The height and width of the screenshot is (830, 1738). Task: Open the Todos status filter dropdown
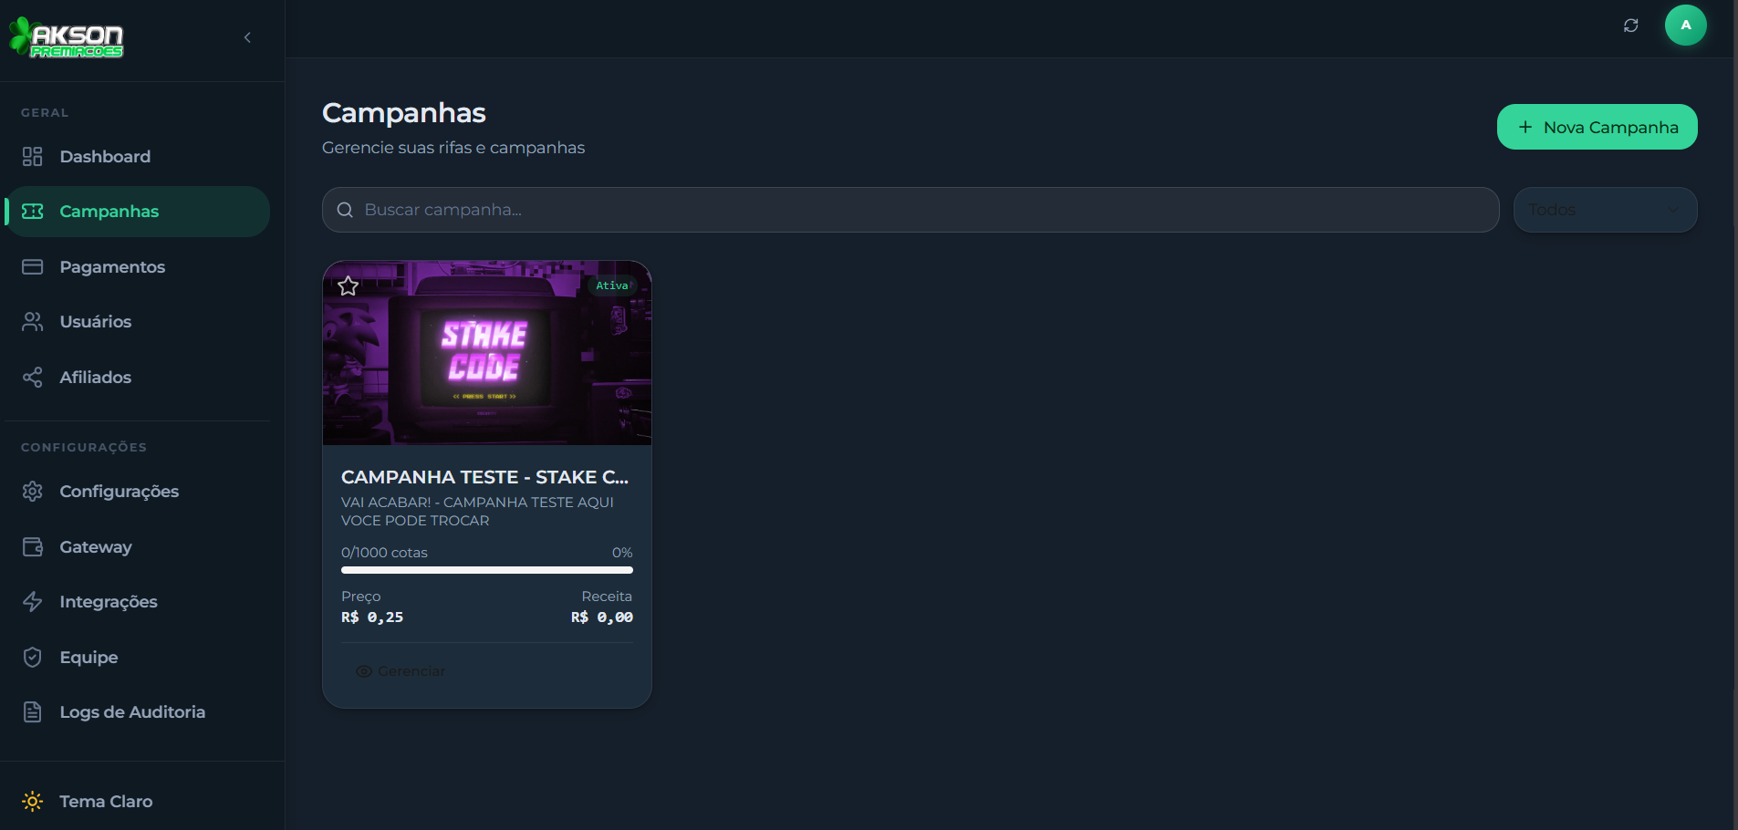point(1606,210)
